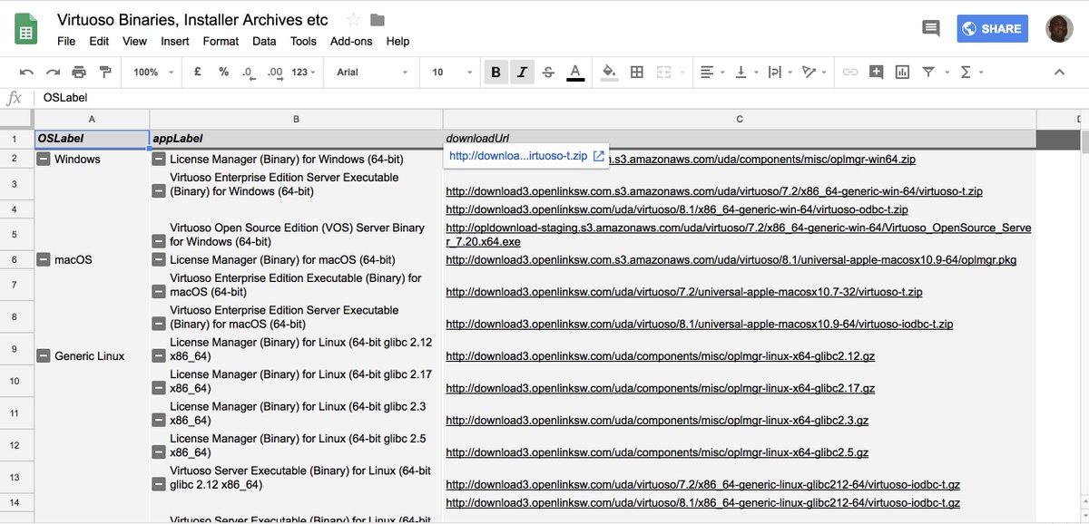Open the Virtuoso_OpenSource_Server exe link
This screenshot has width=1089, height=524.
tap(739, 235)
